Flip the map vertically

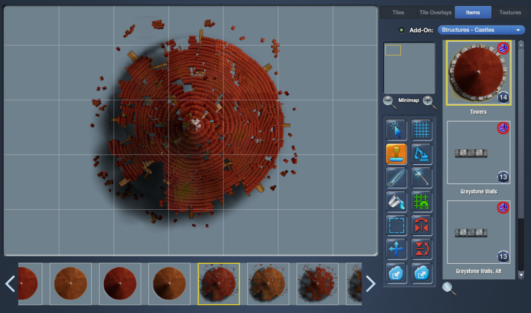(422, 249)
